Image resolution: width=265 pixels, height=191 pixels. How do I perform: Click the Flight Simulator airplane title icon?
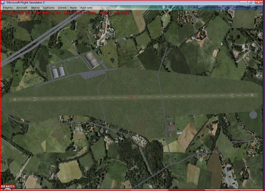click(x=3, y=2)
